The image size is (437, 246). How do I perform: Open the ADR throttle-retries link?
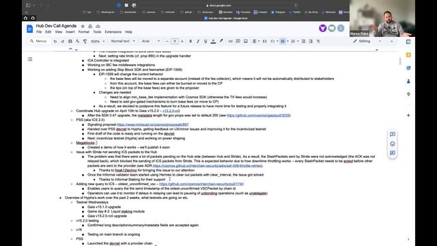tap(208, 165)
